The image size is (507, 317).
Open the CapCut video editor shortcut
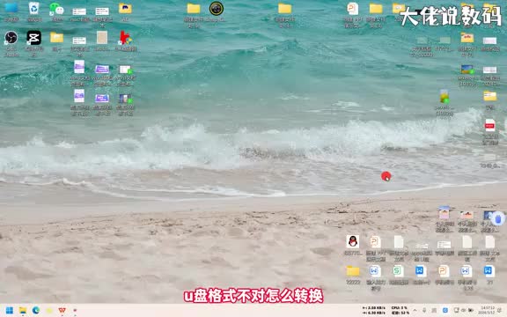(x=33, y=38)
